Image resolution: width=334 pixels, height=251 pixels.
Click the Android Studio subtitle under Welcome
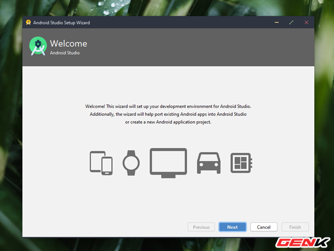coord(65,53)
